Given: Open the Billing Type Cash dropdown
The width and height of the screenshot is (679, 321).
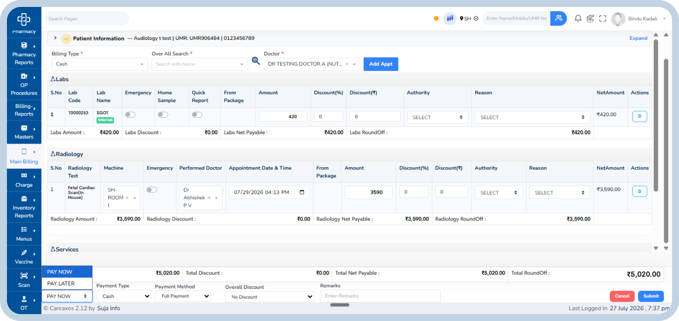Looking at the screenshot, I should [x=100, y=64].
